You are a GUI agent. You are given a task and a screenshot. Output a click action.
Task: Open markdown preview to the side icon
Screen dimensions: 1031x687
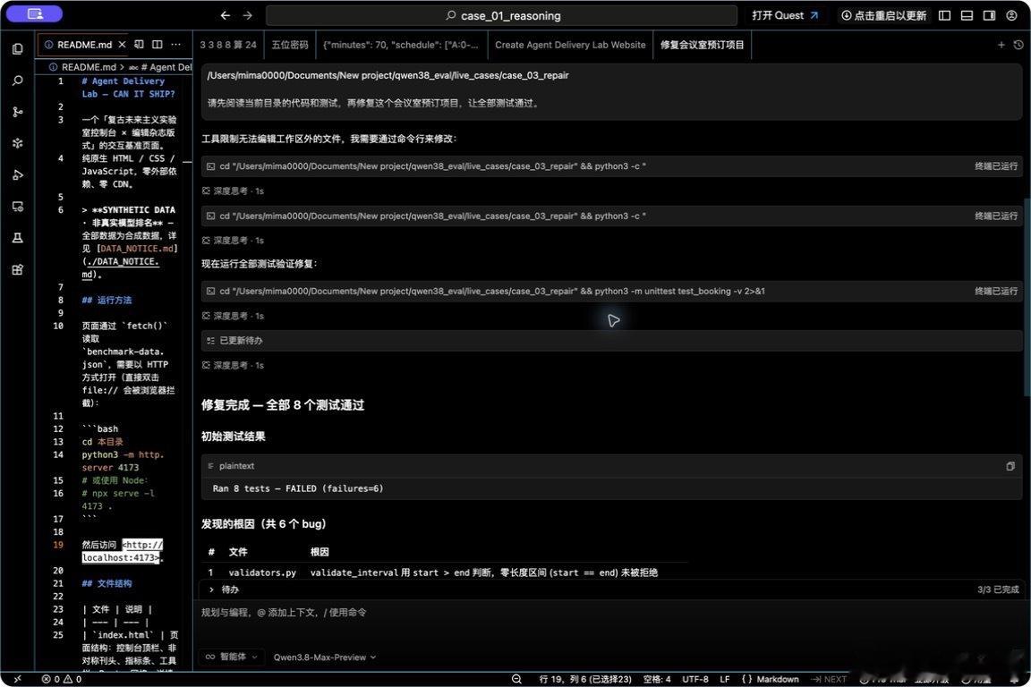139,45
